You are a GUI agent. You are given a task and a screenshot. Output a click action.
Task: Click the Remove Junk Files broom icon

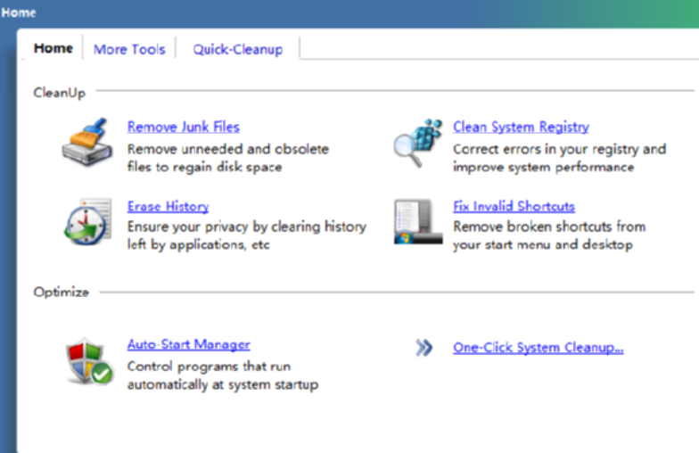(x=87, y=142)
